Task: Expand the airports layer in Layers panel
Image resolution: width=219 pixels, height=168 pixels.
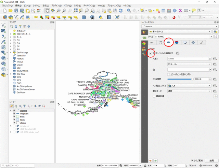Action: click(11, 111)
